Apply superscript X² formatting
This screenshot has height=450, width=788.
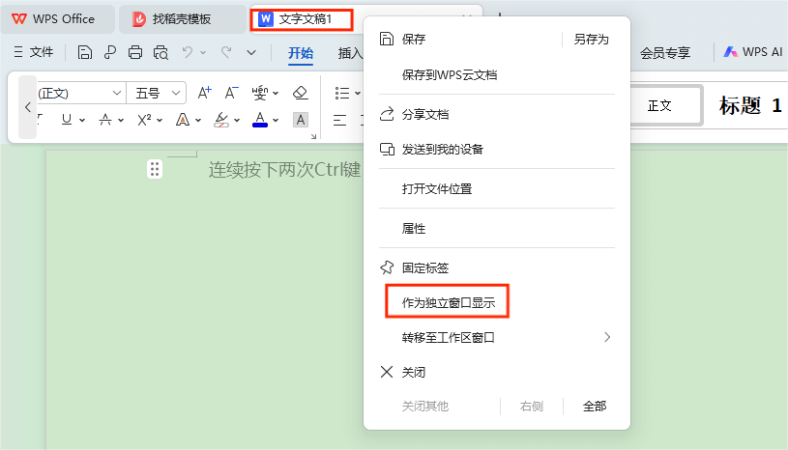tap(144, 120)
